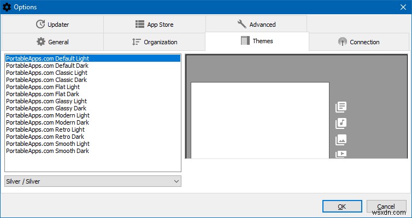Click the white menu area in theme preview
Image resolution: width=412 pixels, height=218 pixels.
(260, 120)
